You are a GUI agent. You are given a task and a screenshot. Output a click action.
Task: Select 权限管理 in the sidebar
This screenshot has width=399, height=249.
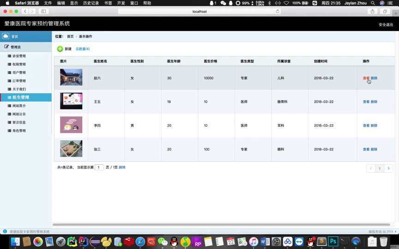tap(19, 64)
